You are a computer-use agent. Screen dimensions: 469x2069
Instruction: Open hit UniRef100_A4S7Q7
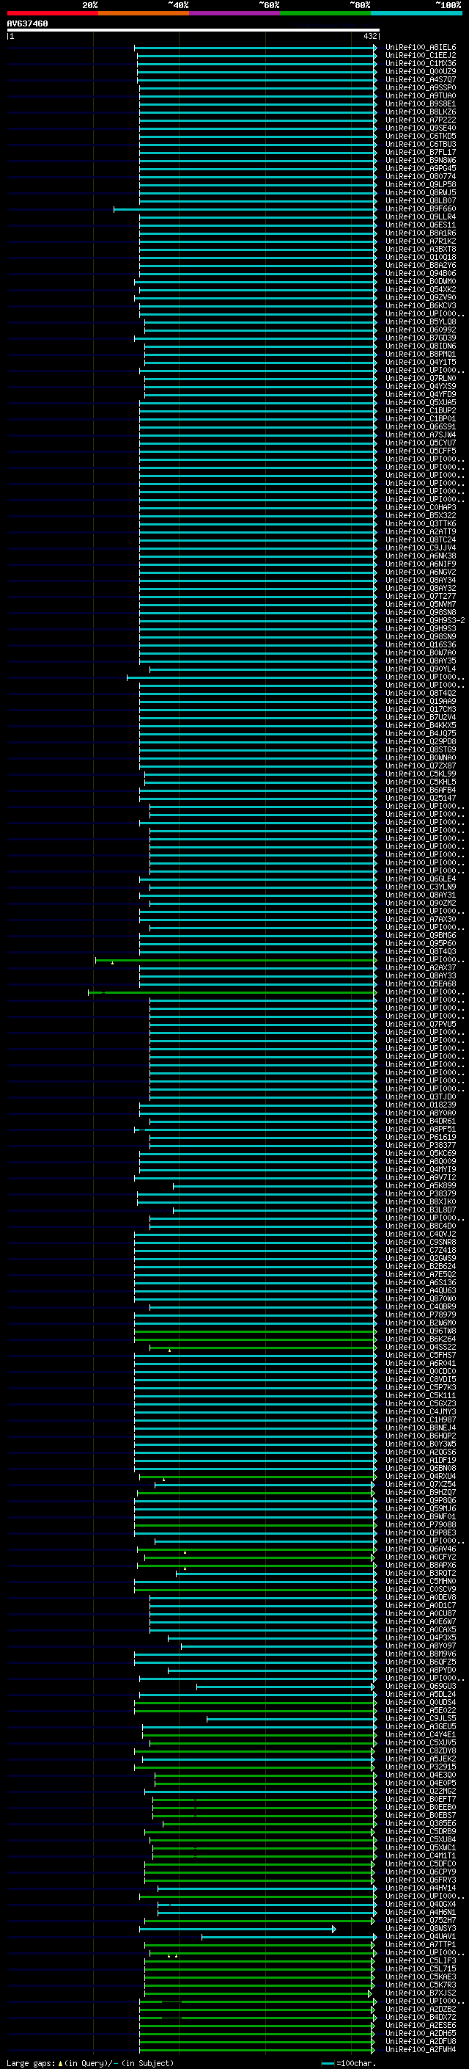(420, 80)
